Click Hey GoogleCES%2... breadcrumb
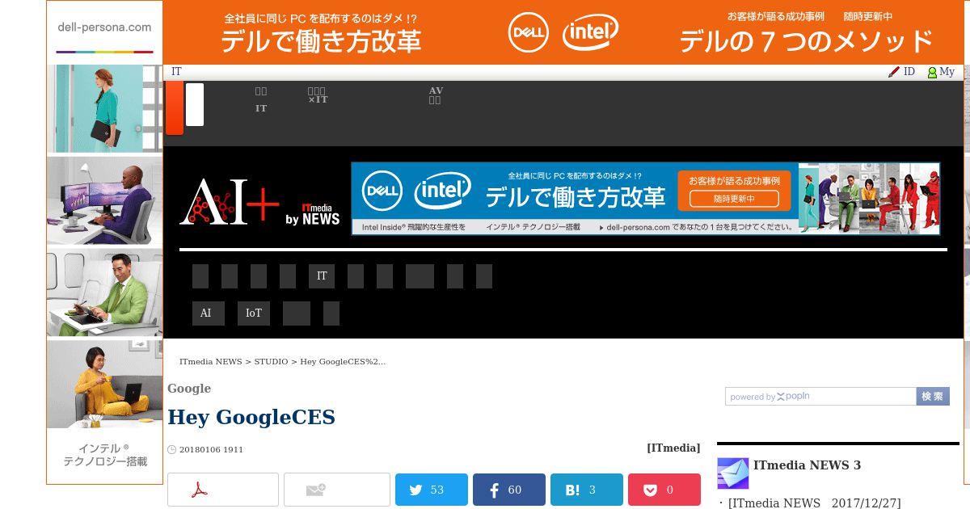The width and height of the screenshot is (970, 509). tap(343, 361)
